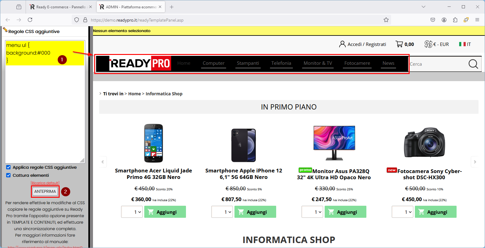Open quantity dropdown for Acer Liquid Jade
This screenshot has height=248, width=485.
(x=132, y=212)
